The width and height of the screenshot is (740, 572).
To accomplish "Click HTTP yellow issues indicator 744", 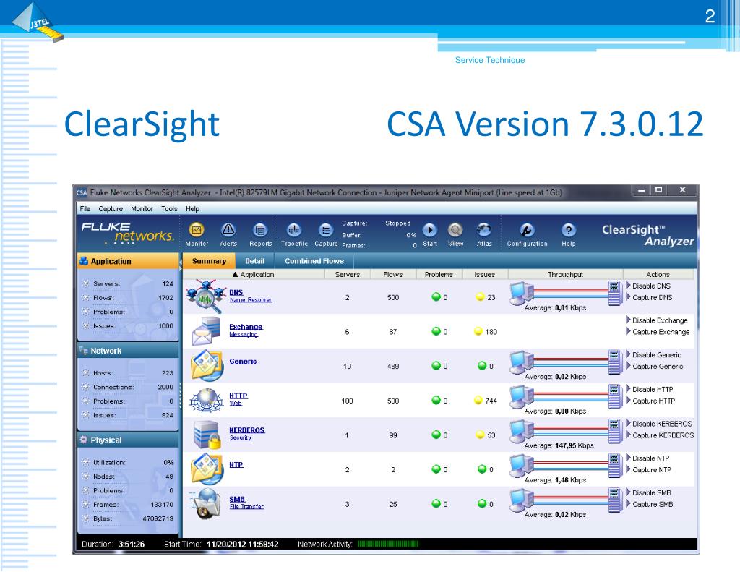I will tap(478, 400).
